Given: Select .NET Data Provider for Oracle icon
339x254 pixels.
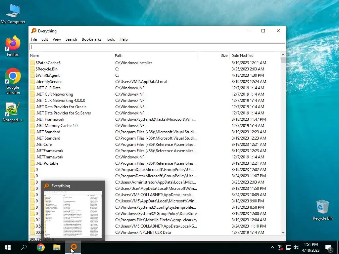Looking at the screenshot, I should (x=32, y=107).
